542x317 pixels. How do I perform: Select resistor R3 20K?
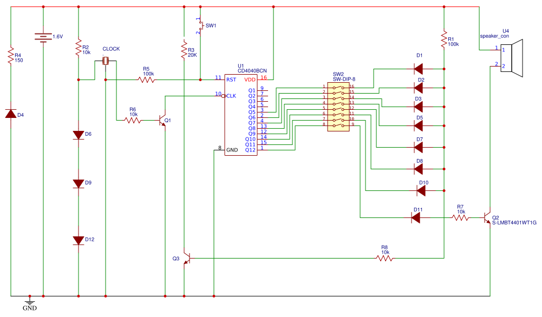184,49
